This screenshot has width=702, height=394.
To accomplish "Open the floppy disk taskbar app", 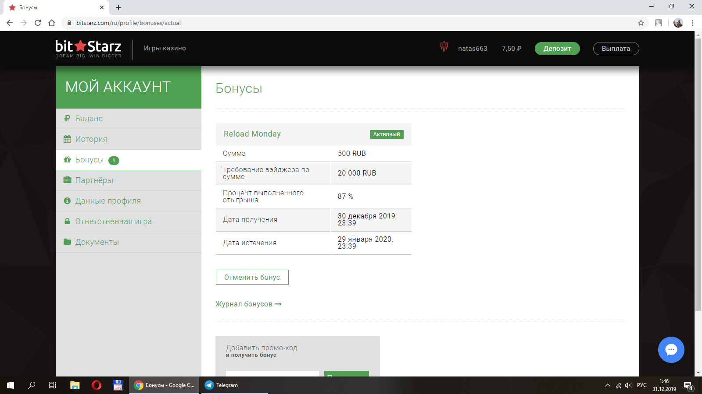I will pyautogui.click(x=118, y=385).
